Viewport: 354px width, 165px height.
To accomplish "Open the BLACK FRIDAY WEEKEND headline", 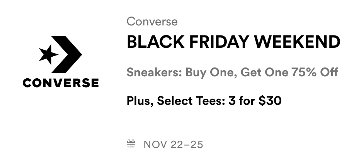I will (233, 42).
